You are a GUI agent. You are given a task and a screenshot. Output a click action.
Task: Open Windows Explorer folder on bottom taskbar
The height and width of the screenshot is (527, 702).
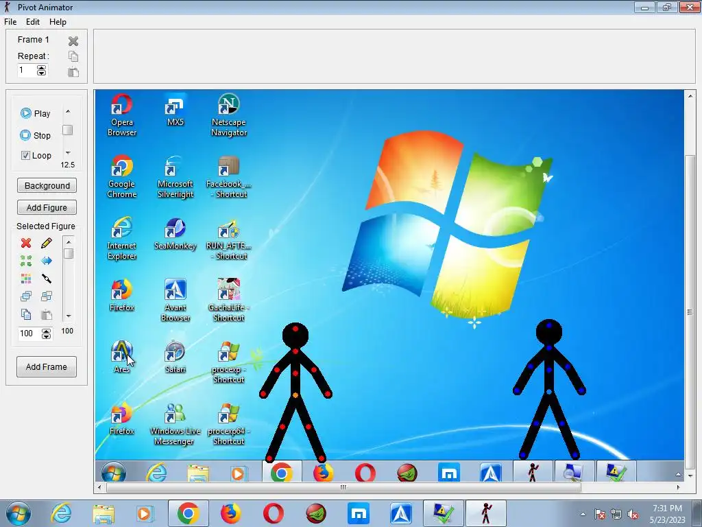coord(104,513)
